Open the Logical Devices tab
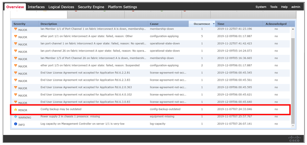The width and height of the screenshot is (307, 145). tap(61, 7)
